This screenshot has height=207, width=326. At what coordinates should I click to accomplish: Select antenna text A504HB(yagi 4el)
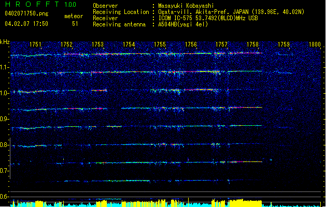[x=183, y=24]
